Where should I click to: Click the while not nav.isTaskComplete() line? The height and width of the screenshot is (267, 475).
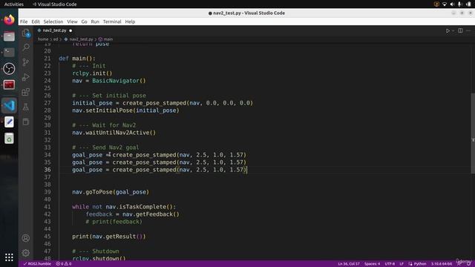pyautogui.click(x=124, y=207)
